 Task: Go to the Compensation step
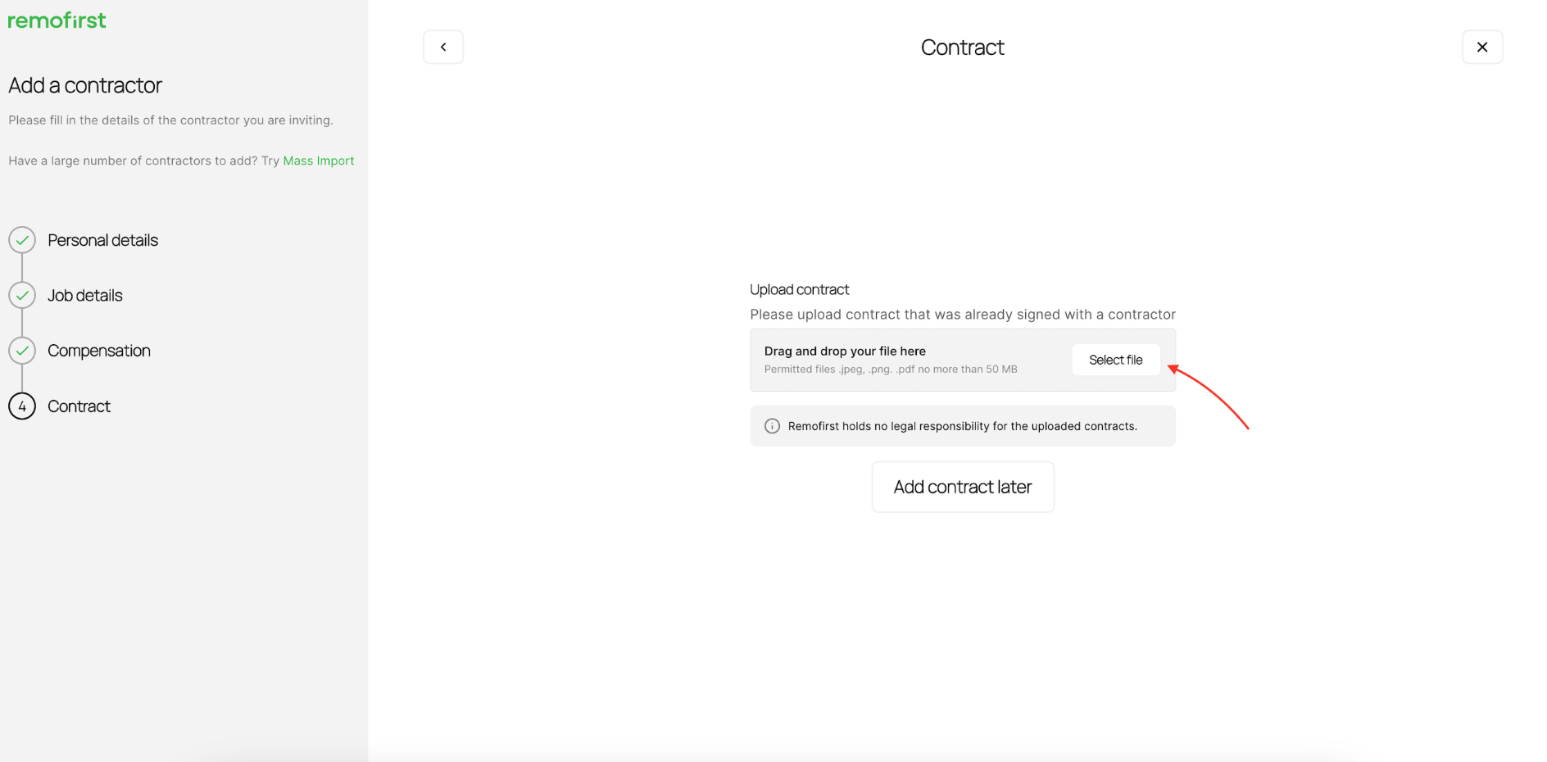99,351
